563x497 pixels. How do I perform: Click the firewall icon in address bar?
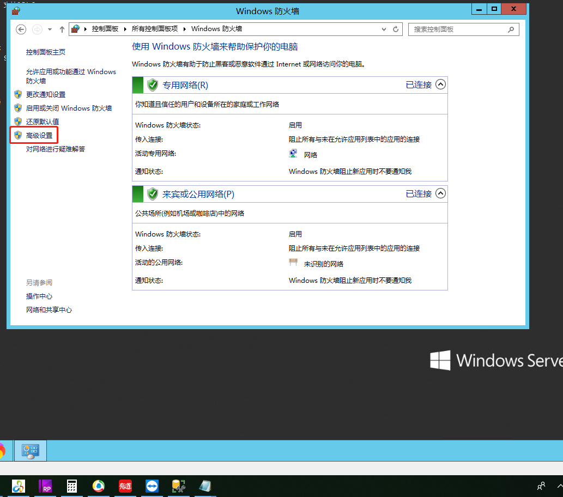click(75, 29)
